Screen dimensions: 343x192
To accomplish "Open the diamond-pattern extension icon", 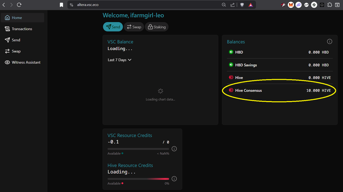I will [314, 5].
